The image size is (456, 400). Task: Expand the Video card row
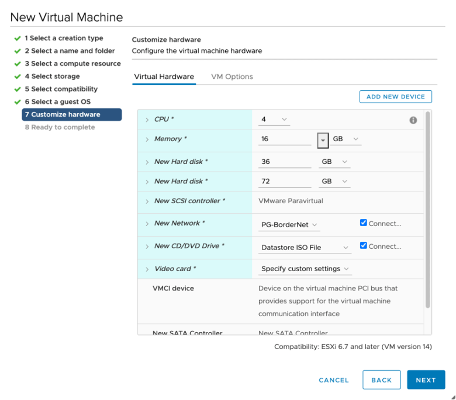[147, 269]
